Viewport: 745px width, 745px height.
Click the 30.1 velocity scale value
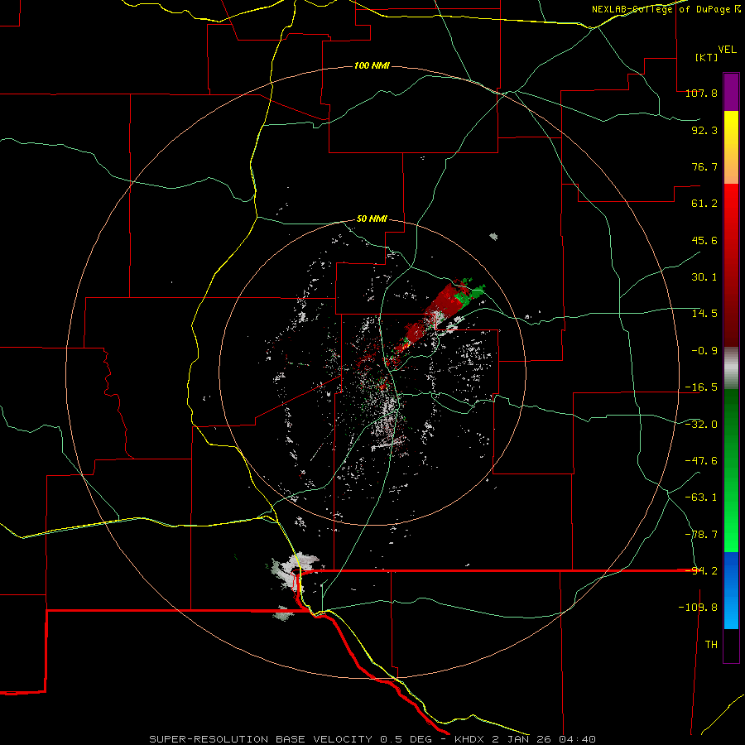(704, 277)
